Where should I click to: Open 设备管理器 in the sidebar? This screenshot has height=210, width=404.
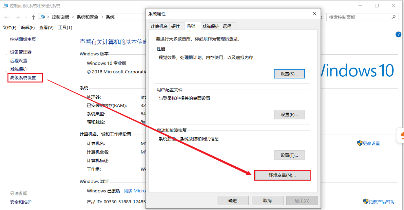pos(21,52)
